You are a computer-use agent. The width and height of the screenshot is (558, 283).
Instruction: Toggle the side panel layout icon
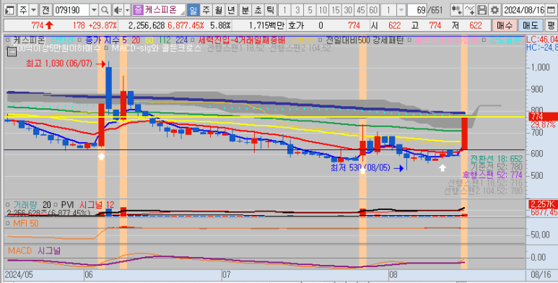click(x=9, y=10)
